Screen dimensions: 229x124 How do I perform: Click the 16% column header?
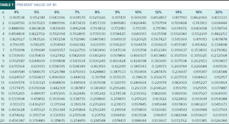point(199,12)
